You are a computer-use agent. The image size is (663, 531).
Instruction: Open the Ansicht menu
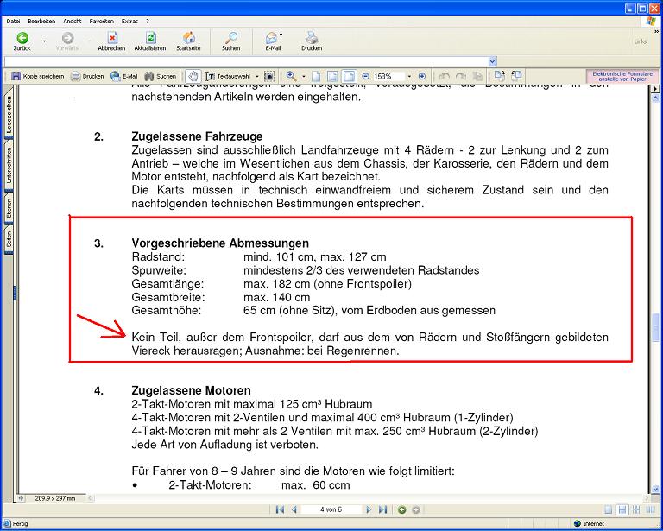coord(73,21)
